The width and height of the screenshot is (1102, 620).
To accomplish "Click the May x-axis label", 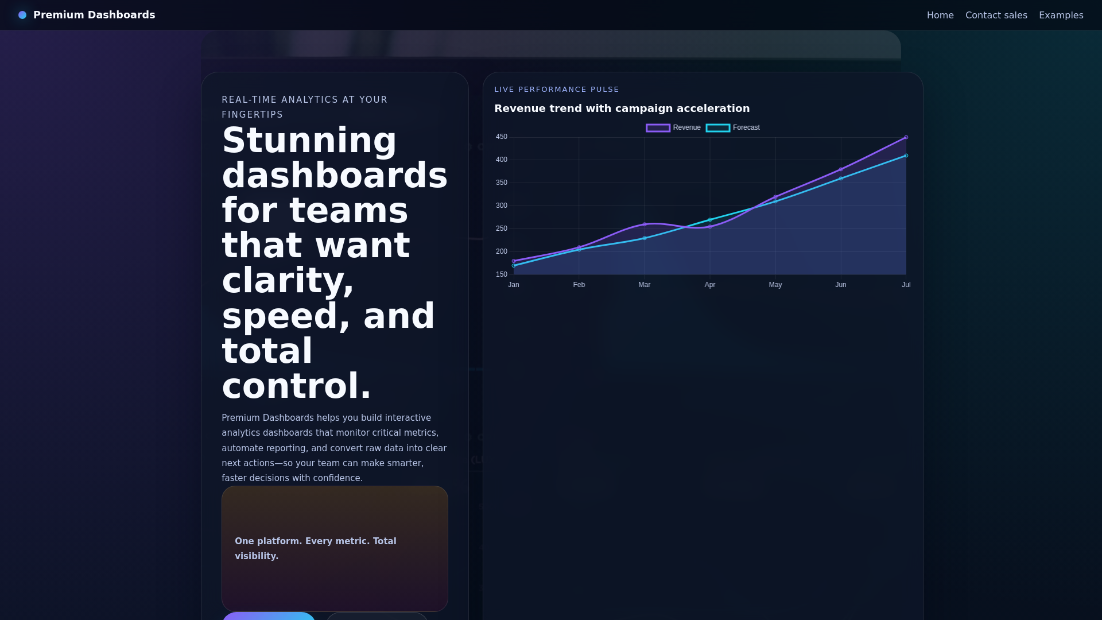I will tap(775, 285).
